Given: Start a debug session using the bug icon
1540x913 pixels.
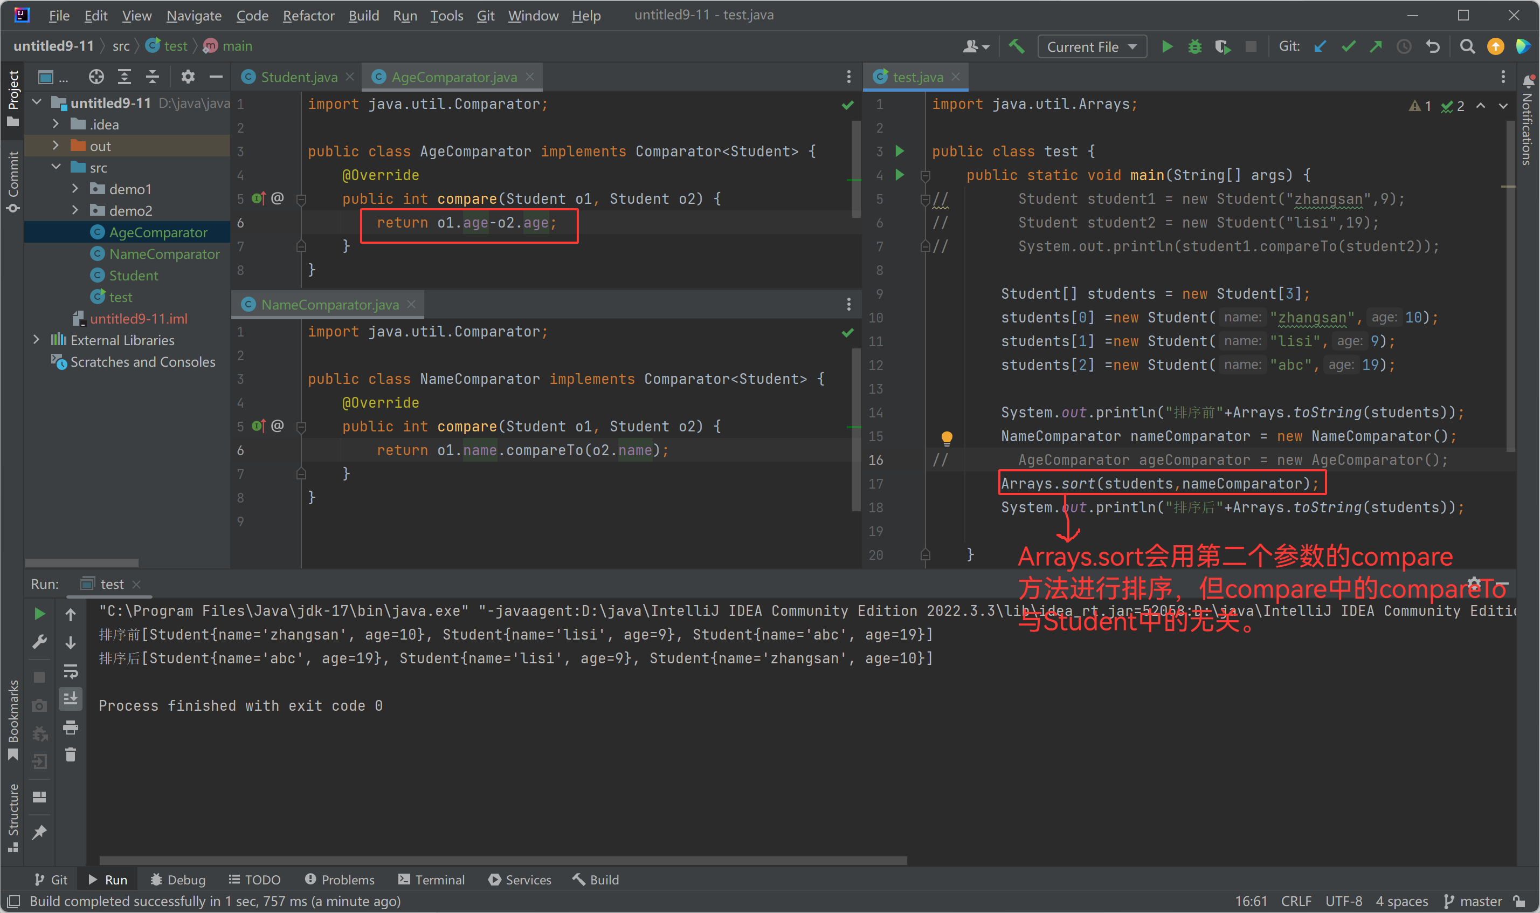Looking at the screenshot, I should [x=1194, y=46].
